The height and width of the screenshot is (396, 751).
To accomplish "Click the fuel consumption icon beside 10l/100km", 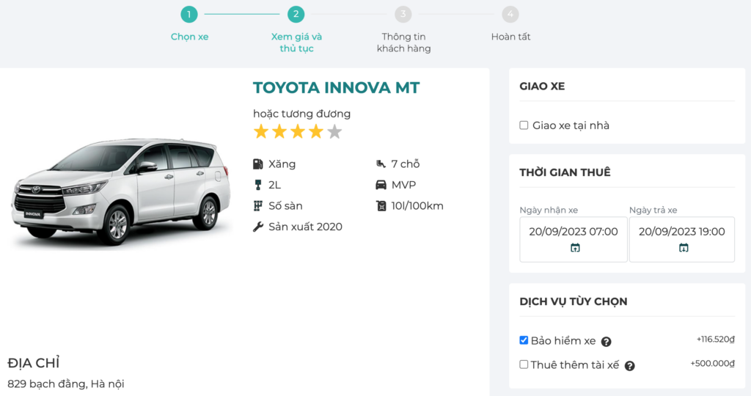I will (381, 206).
